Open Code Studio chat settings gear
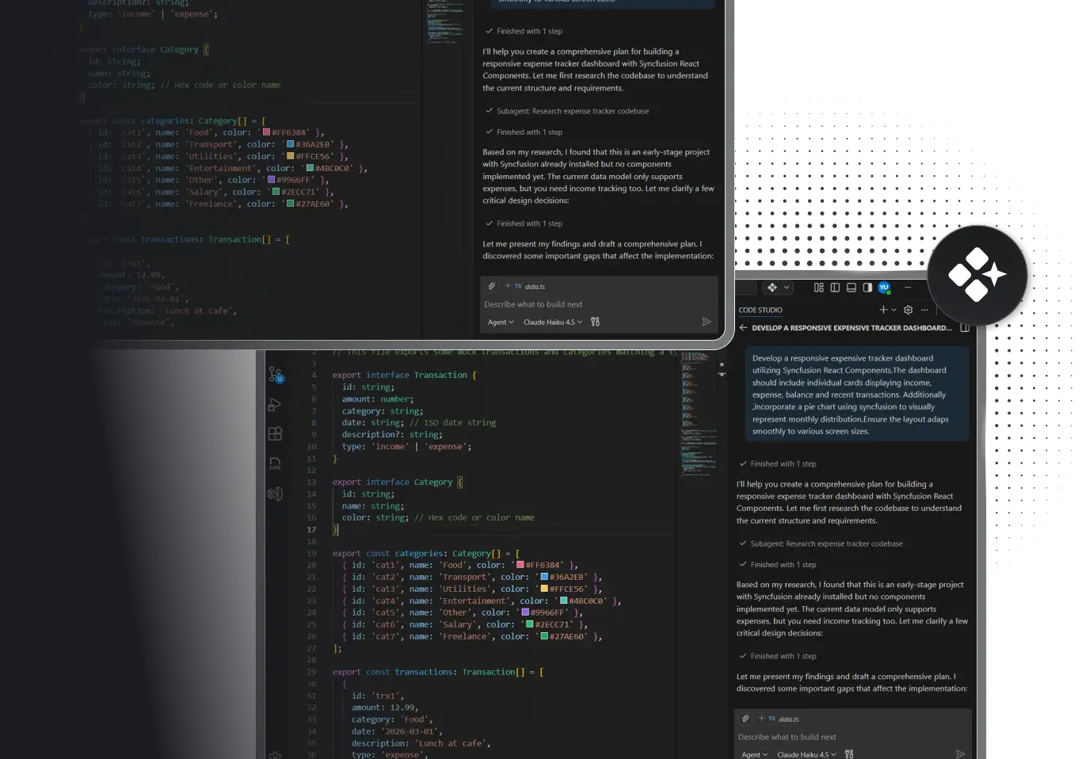Screen dimensions: 1082x759 coord(909,310)
